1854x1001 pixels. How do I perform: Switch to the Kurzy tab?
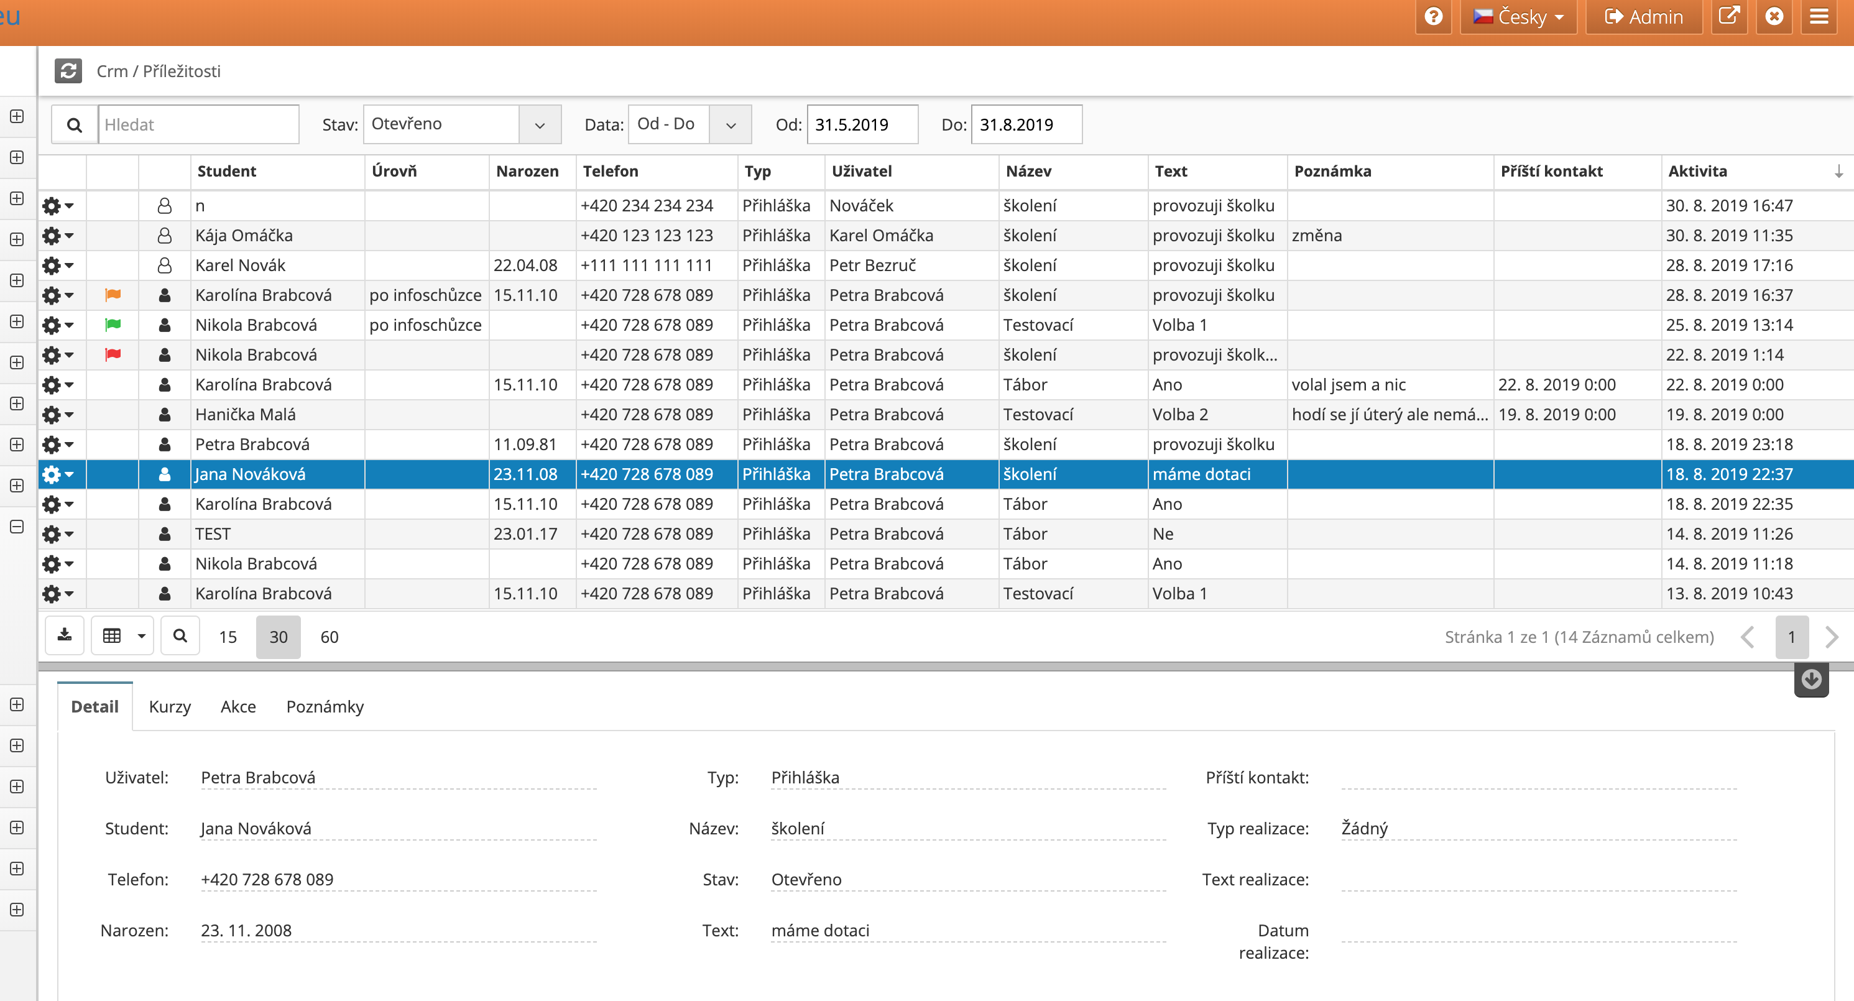point(170,707)
